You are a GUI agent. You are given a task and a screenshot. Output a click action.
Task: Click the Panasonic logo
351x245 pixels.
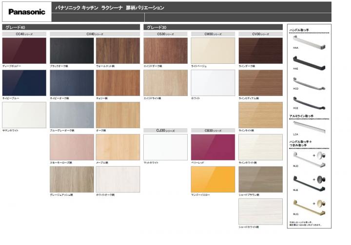[x=26, y=12]
